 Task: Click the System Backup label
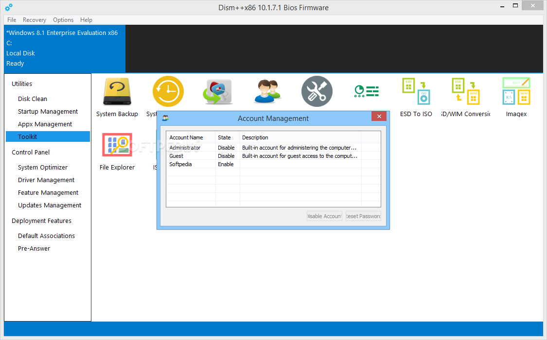(117, 114)
